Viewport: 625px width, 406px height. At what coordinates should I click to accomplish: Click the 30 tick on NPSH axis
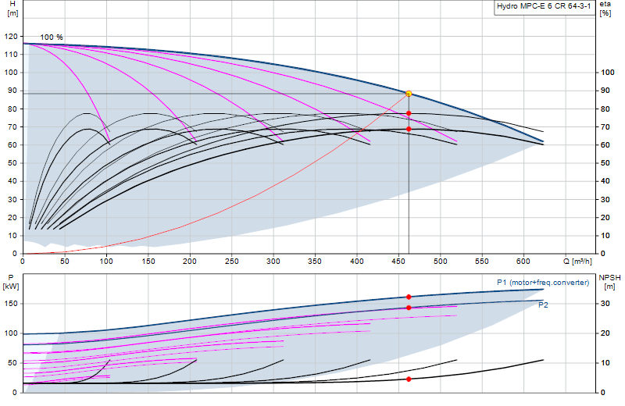pyautogui.click(x=605, y=304)
